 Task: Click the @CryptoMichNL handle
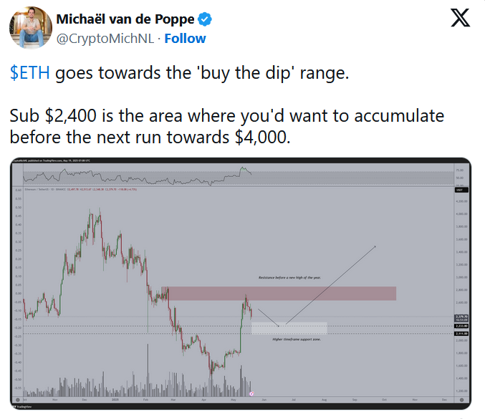pyautogui.click(x=105, y=39)
